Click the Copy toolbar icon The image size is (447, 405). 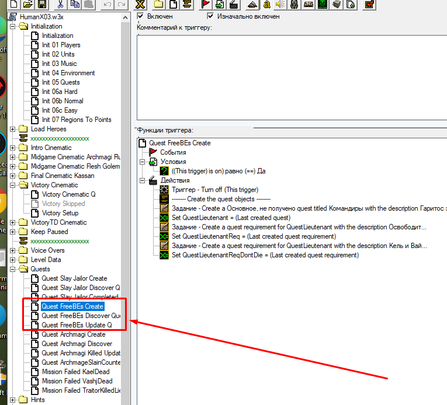(75, 4)
